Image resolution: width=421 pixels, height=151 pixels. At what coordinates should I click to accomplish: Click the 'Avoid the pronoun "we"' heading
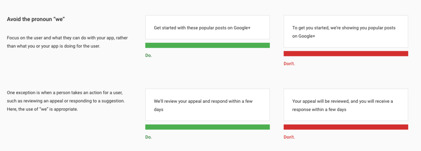click(36, 19)
